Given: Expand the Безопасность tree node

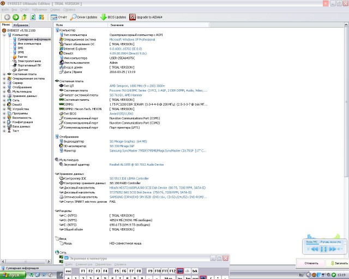Looking at the screenshot, I should [4, 118].
